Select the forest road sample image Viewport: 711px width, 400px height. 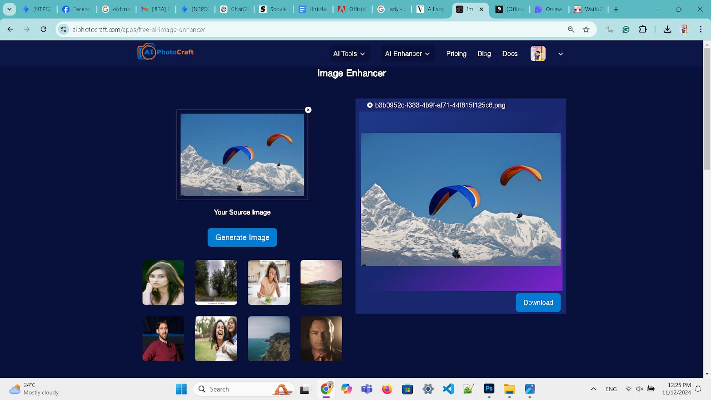tap(216, 283)
